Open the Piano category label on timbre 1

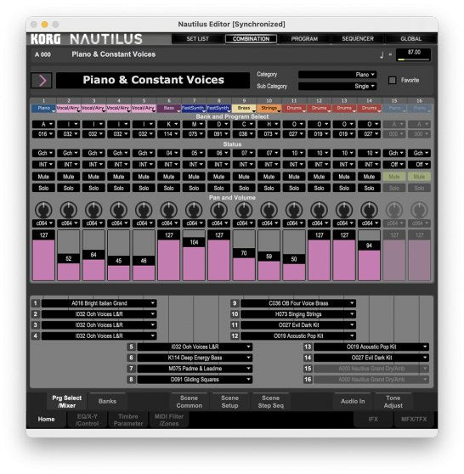pyautogui.click(x=43, y=108)
